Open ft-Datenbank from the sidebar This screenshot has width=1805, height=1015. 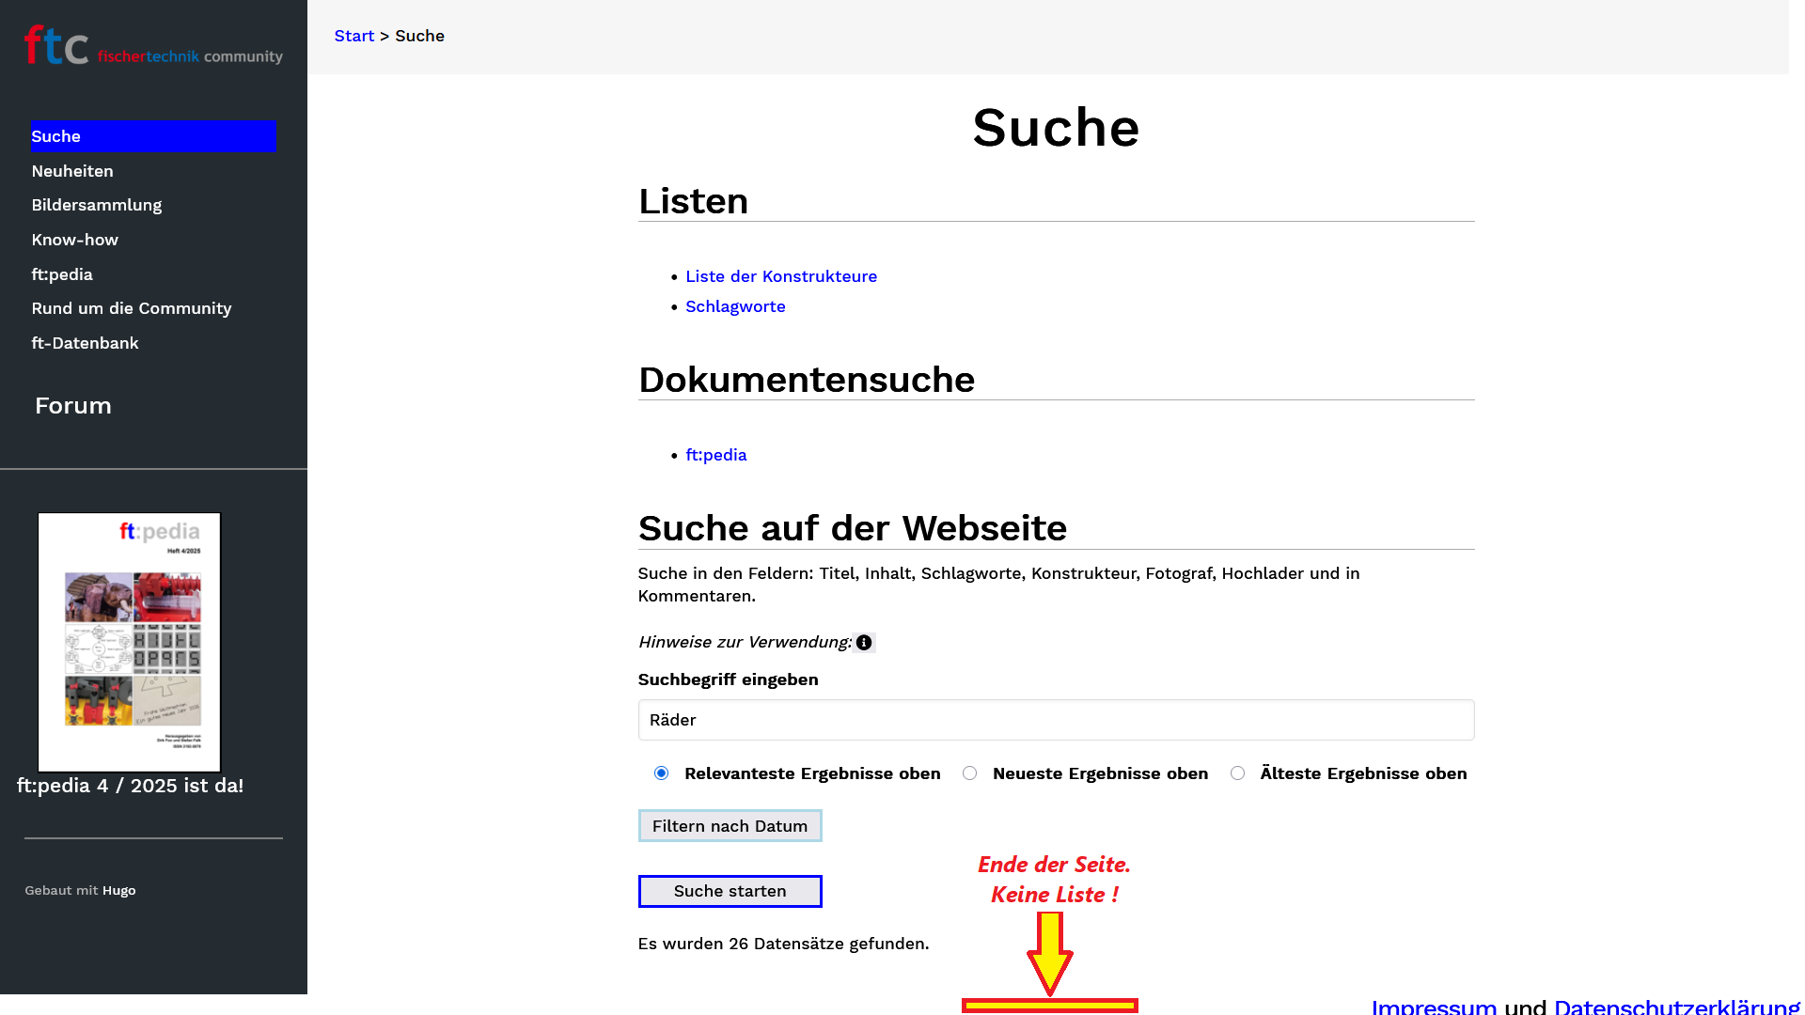click(x=85, y=343)
